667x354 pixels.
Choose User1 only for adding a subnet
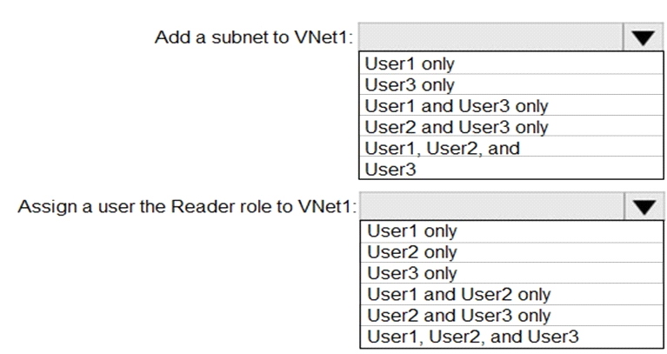click(x=510, y=63)
